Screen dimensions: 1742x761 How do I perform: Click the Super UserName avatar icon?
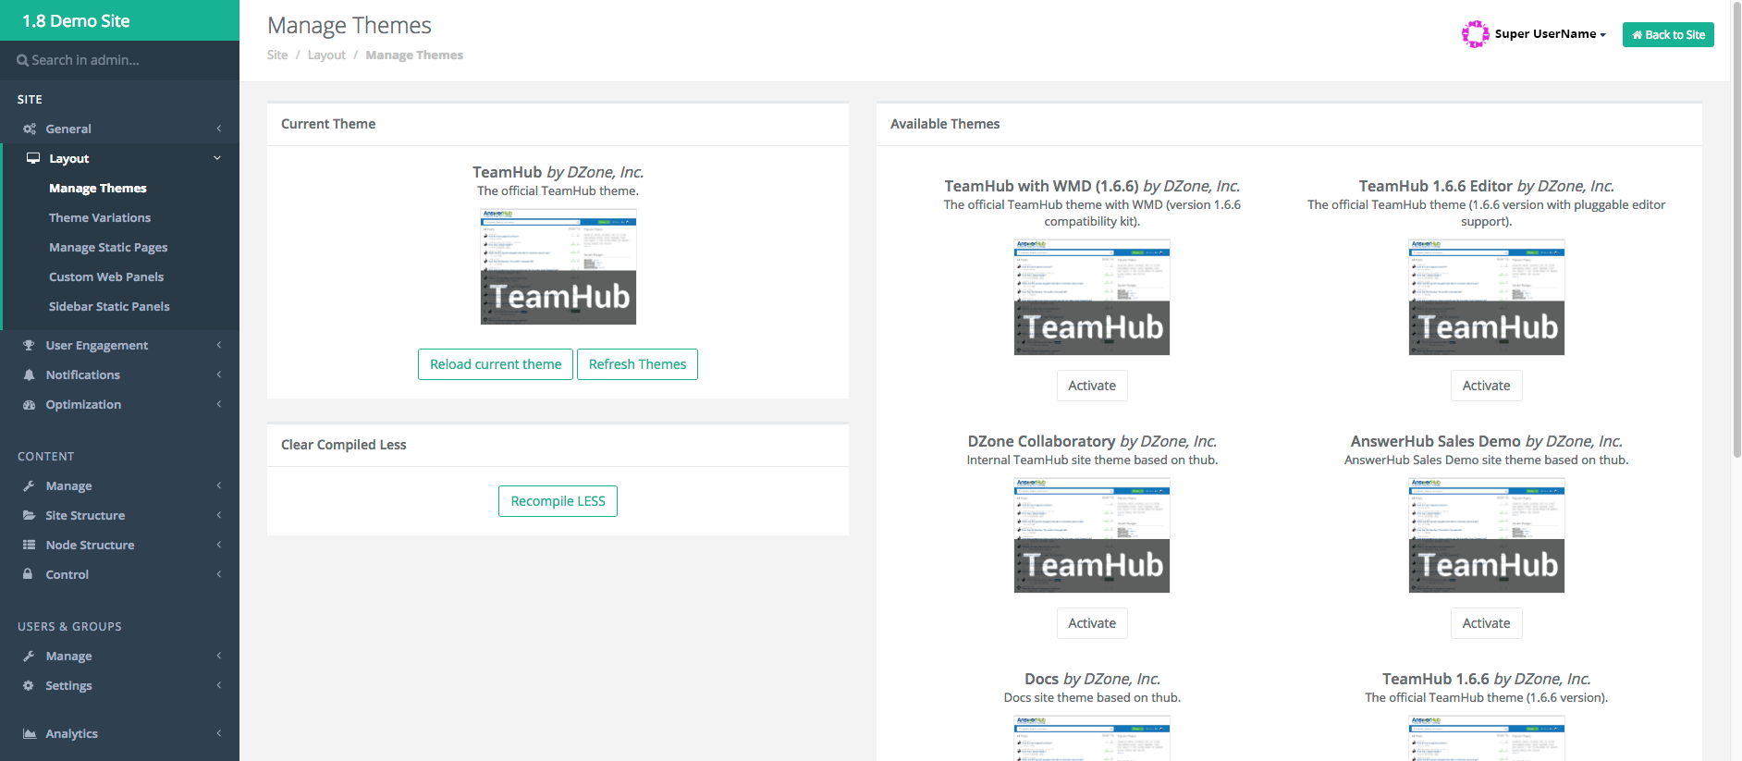click(x=1475, y=34)
